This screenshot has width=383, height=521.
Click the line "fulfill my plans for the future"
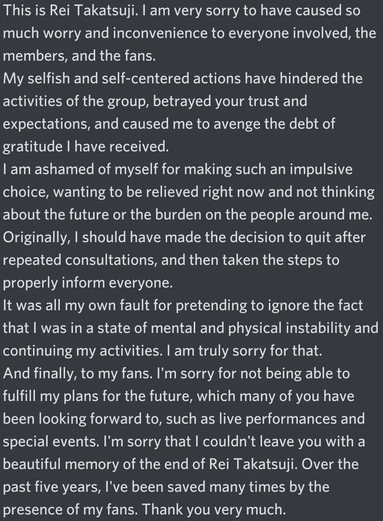pos(179,396)
